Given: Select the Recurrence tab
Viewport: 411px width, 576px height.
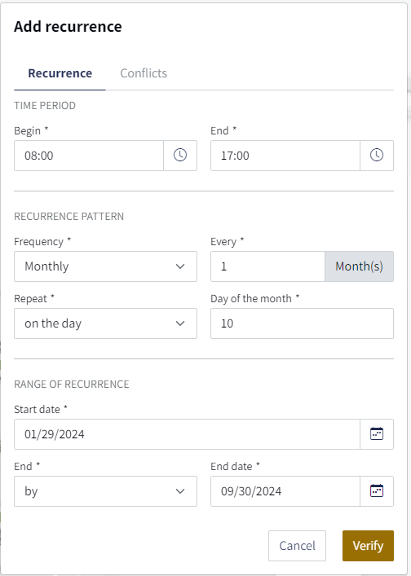Looking at the screenshot, I should click(60, 73).
